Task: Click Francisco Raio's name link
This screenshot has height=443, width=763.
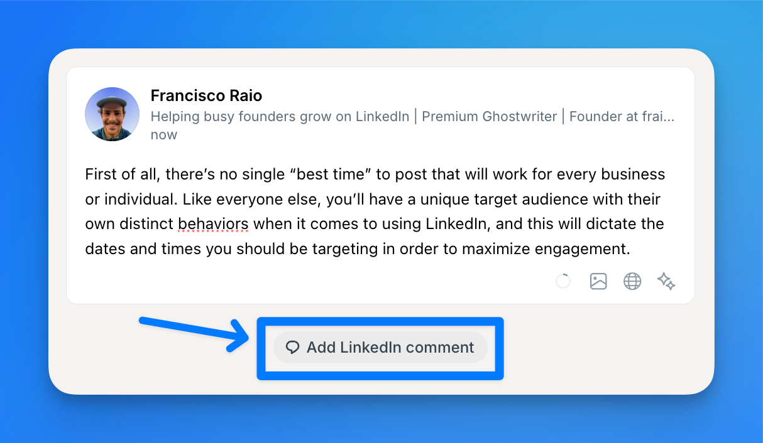Action: point(206,95)
